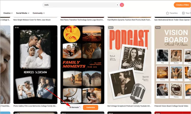Click the 00:06 duration badge on Vision Board
Viewport: 191px width, 114px height.
pos(158,28)
